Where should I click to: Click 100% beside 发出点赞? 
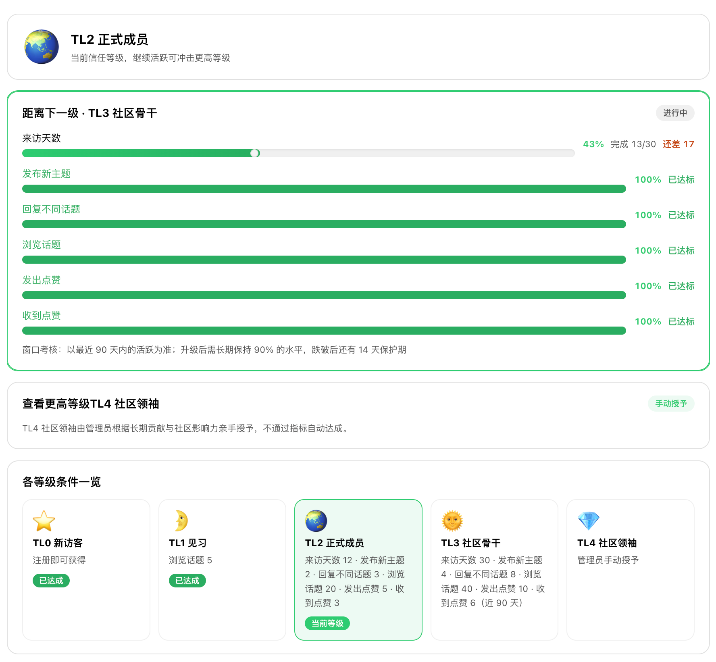click(648, 286)
